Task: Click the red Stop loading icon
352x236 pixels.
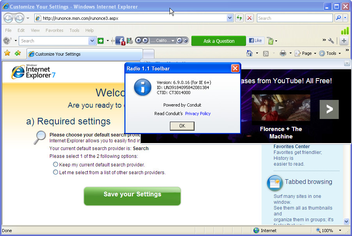Action: pyautogui.click(x=249, y=18)
